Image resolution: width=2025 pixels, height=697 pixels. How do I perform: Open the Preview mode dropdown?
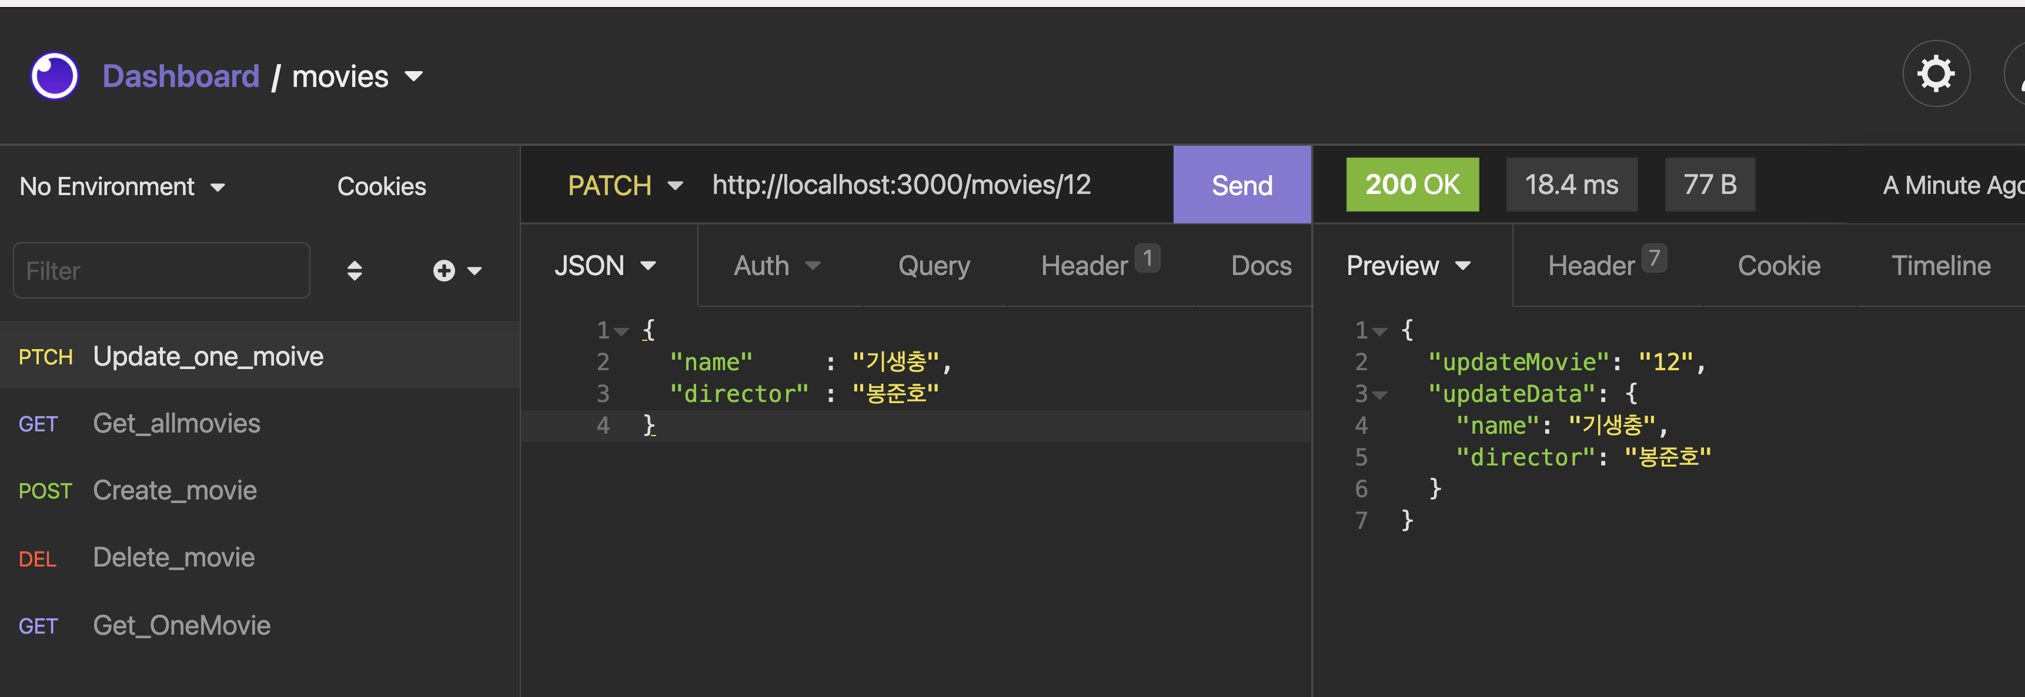pos(1407,266)
